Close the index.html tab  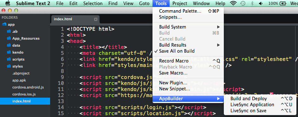[96, 19]
